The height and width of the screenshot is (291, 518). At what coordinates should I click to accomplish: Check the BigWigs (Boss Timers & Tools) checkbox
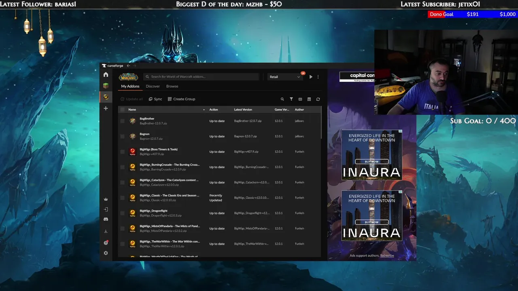tap(123, 152)
